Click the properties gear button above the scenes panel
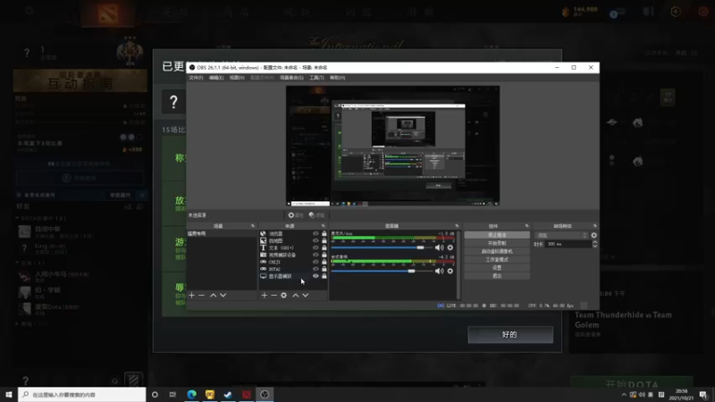715x402 pixels. pos(296,215)
